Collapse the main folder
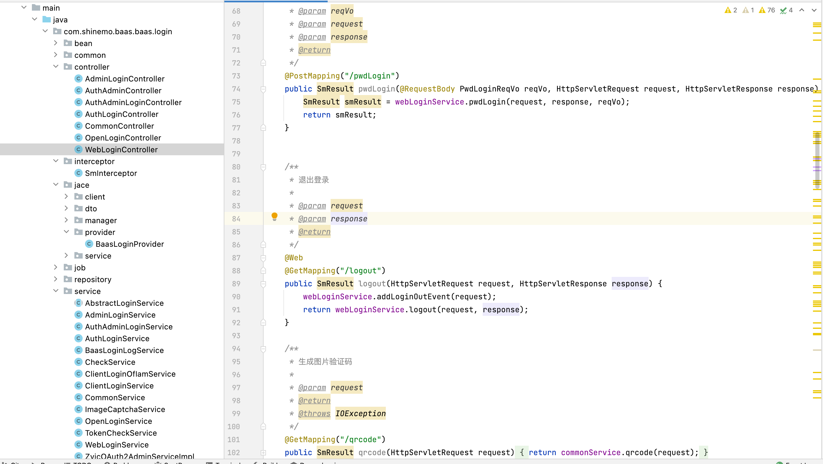Viewport: 823px width, 464px height. point(24,7)
